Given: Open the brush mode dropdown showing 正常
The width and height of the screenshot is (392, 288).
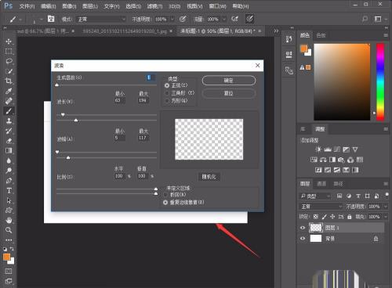Looking at the screenshot, I should tap(100, 19).
